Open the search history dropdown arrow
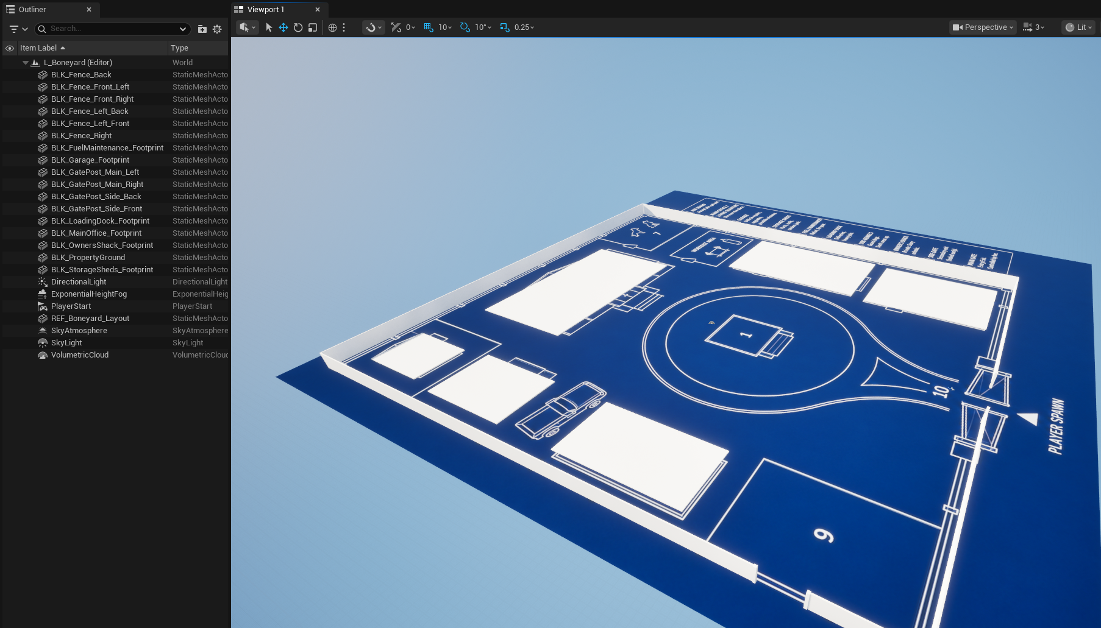The width and height of the screenshot is (1101, 628). (x=182, y=29)
